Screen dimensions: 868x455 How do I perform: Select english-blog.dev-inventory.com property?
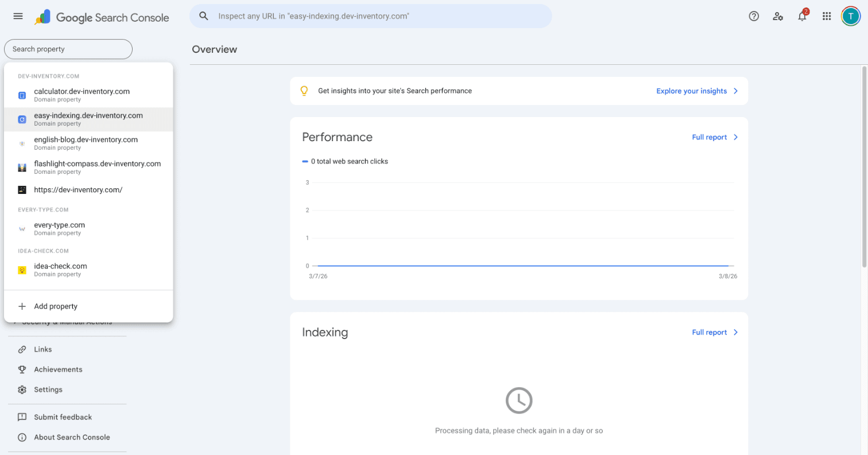[x=86, y=143]
